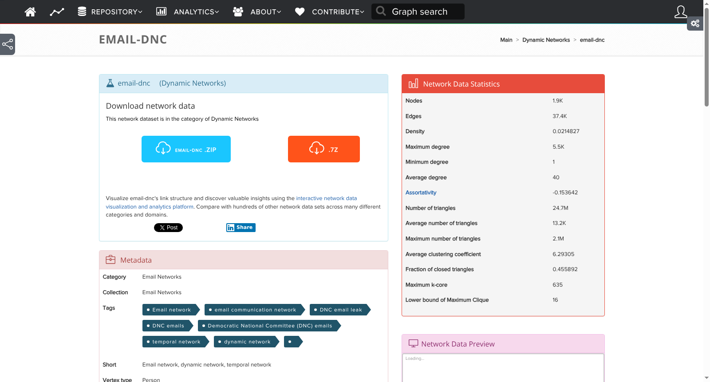Click the Nodes value 1.9K
This screenshot has width=710, height=382.
pyautogui.click(x=558, y=101)
